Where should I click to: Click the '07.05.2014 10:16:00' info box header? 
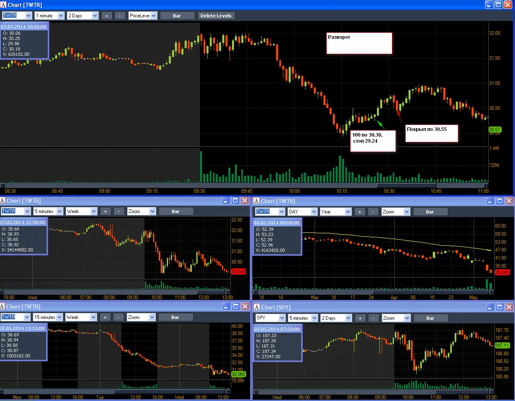pos(24,27)
